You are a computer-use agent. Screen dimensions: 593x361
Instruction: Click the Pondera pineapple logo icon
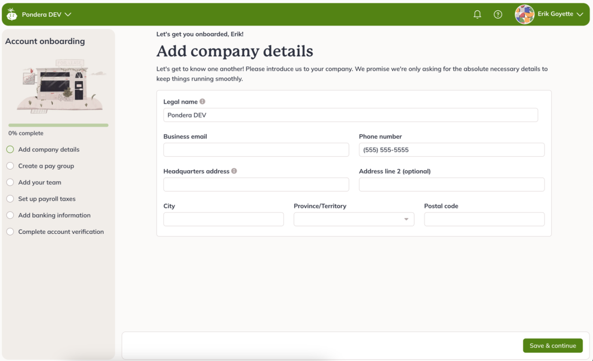pyautogui.click(x=12, y=14)
